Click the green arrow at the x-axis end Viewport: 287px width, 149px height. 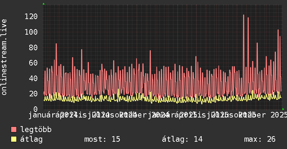tap(283, 109)
